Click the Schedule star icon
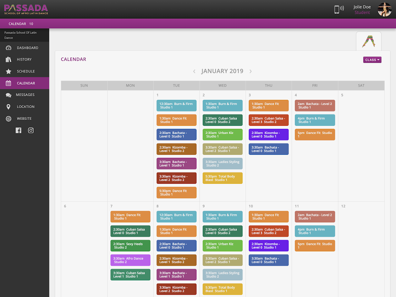Screen dimensions: 396x297 [9, 71]
